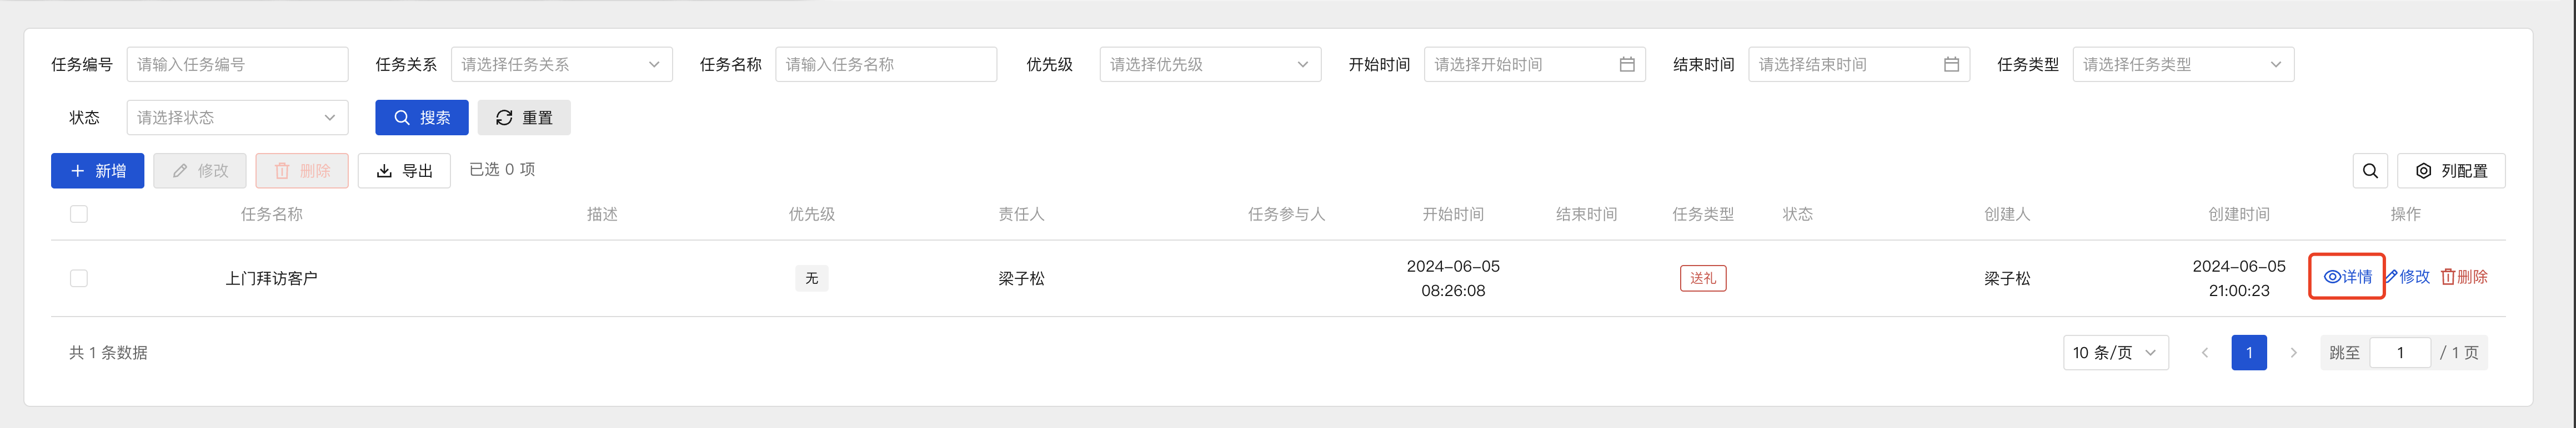The width and height of the screenshot is (2576, 428).
Task: Click the calendar icon in 结束时间 field
Action: [x=1951, y=64]
